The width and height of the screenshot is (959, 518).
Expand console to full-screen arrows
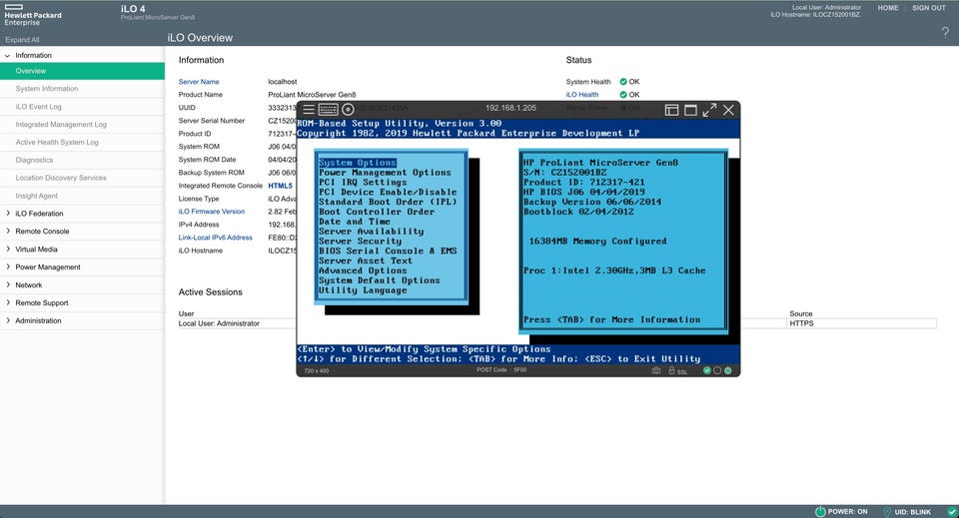pos(709,110)
